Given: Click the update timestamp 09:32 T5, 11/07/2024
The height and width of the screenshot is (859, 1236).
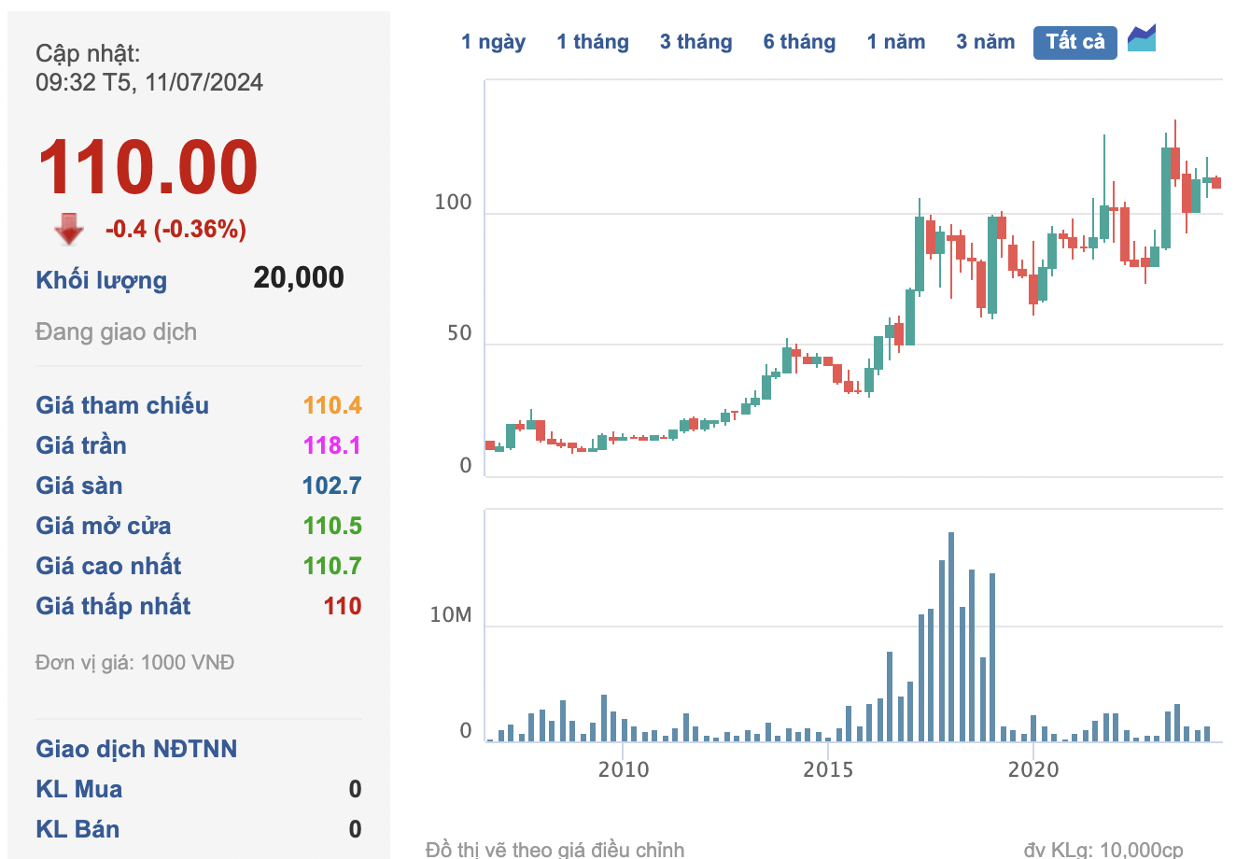Looking at the screenshot, I should coord(149,82).
